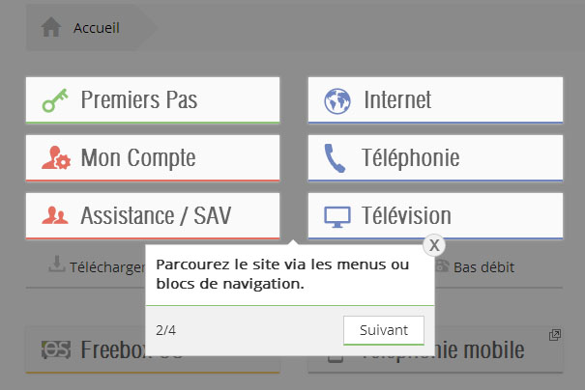Viewport: 585px width, 390px height.
Task: Go to the Mon Compte section
Action: point(153,157)
